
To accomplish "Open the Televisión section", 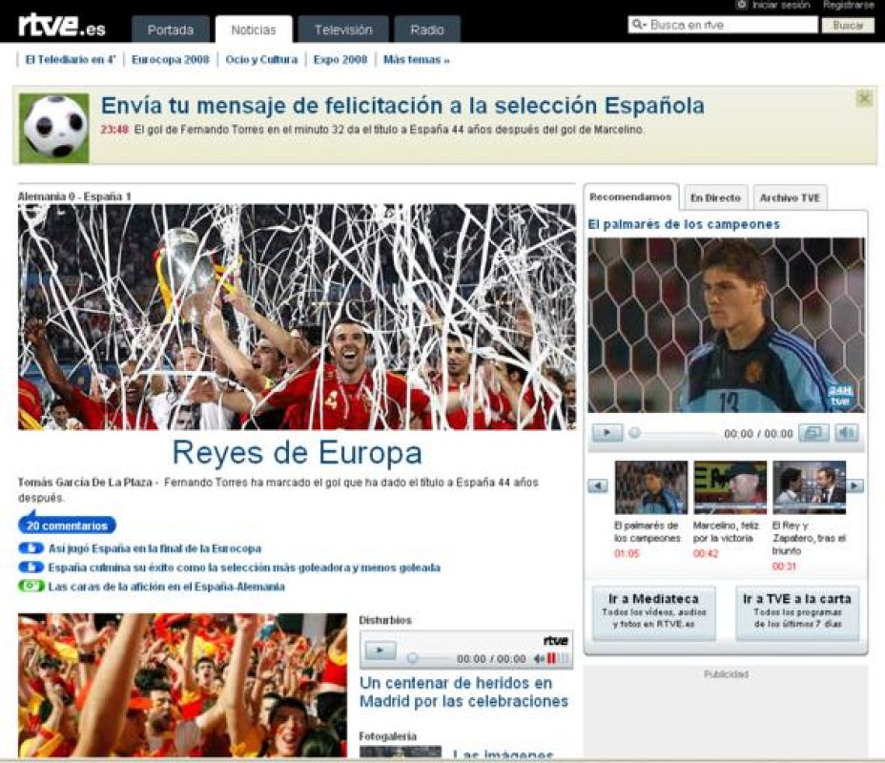I will coord(342,30).
